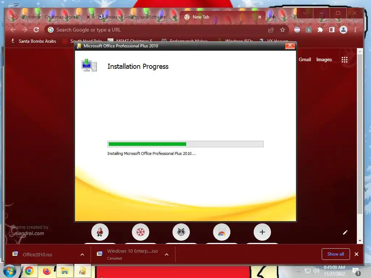
Task: Close the New Tab tab
Action: pyautogui.click(x=259, y=17)
